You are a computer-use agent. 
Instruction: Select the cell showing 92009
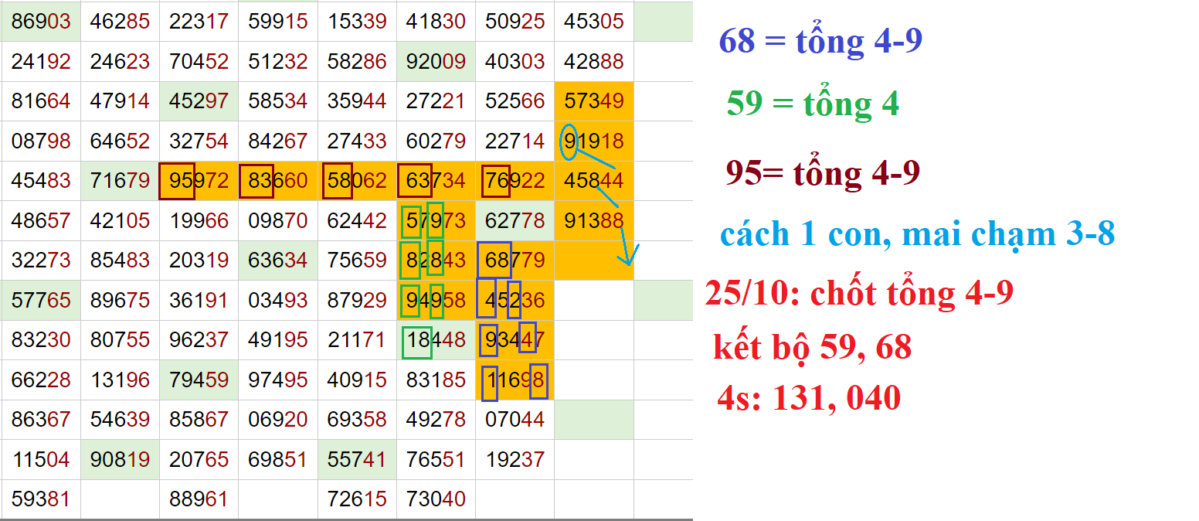point(436,61)
